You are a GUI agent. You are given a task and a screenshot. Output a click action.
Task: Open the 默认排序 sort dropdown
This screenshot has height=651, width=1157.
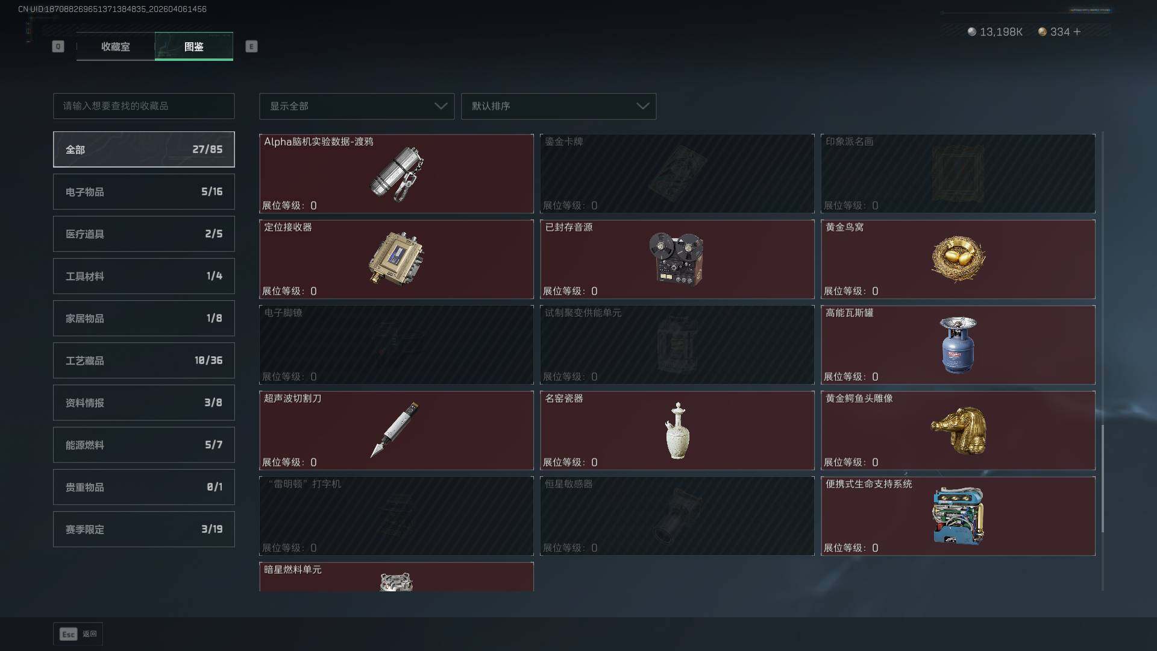559,106
